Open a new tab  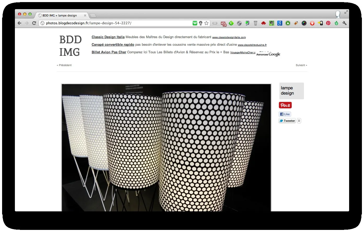93,15
